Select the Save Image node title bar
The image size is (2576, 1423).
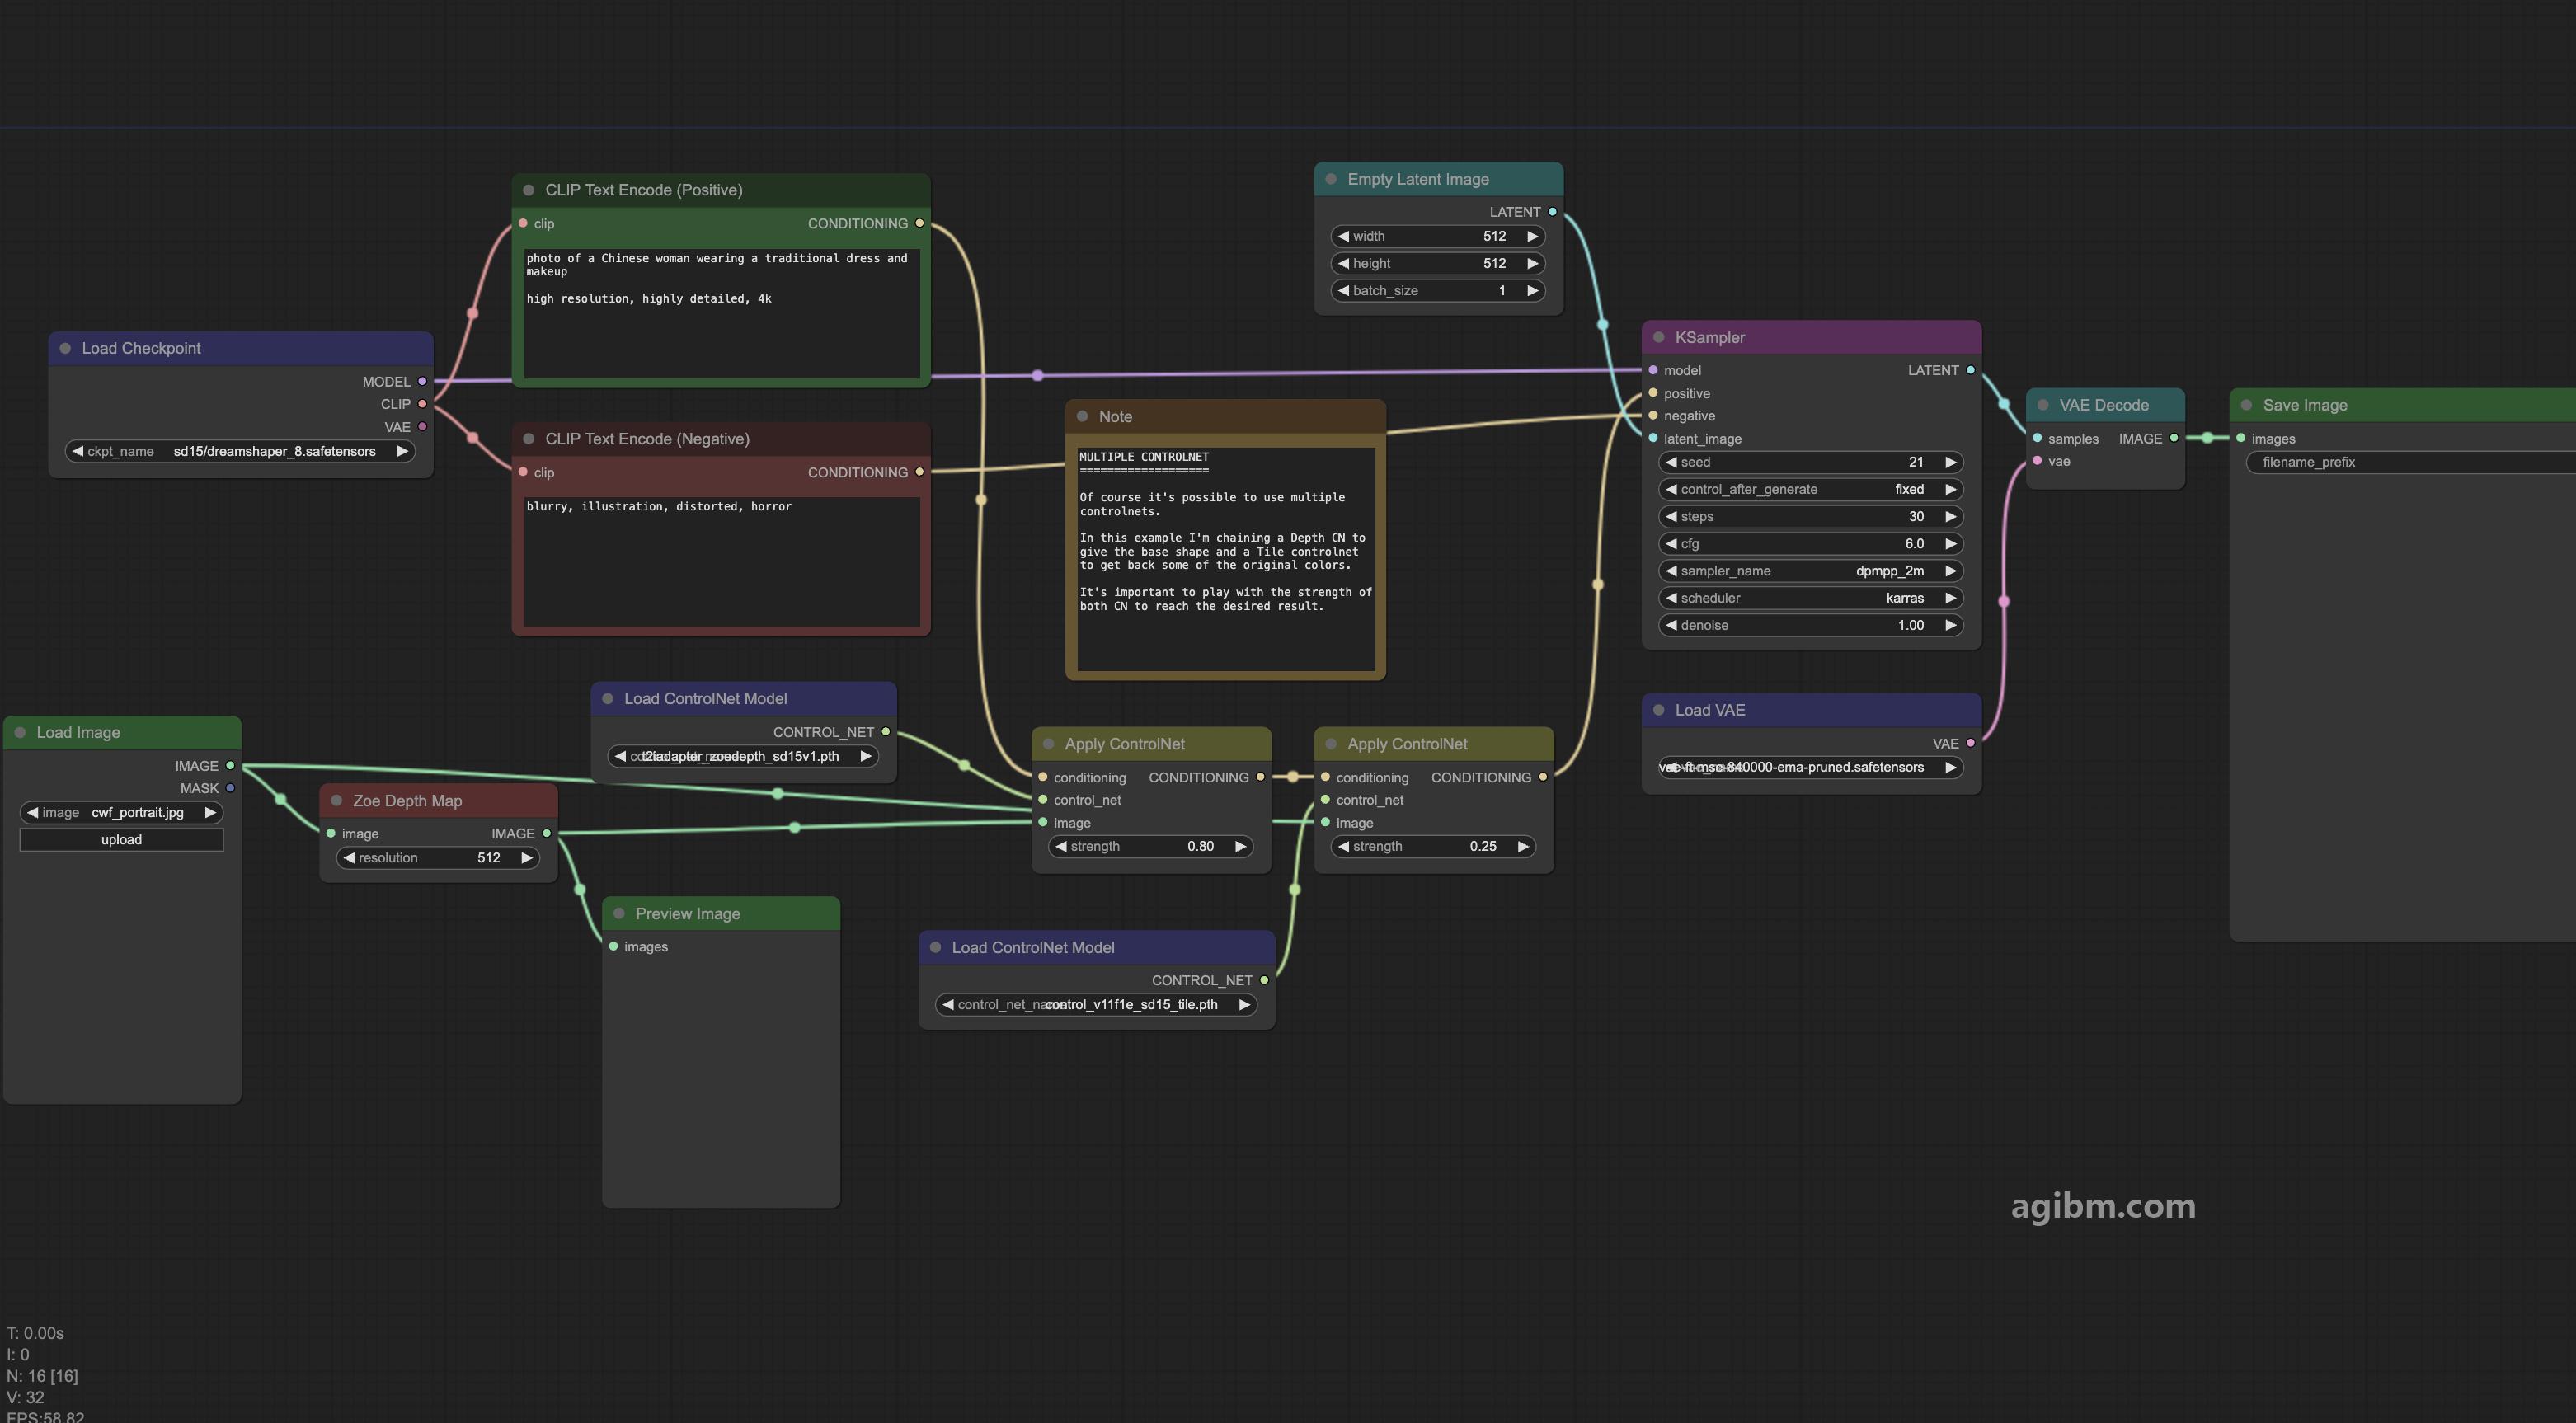point(2402,405)
